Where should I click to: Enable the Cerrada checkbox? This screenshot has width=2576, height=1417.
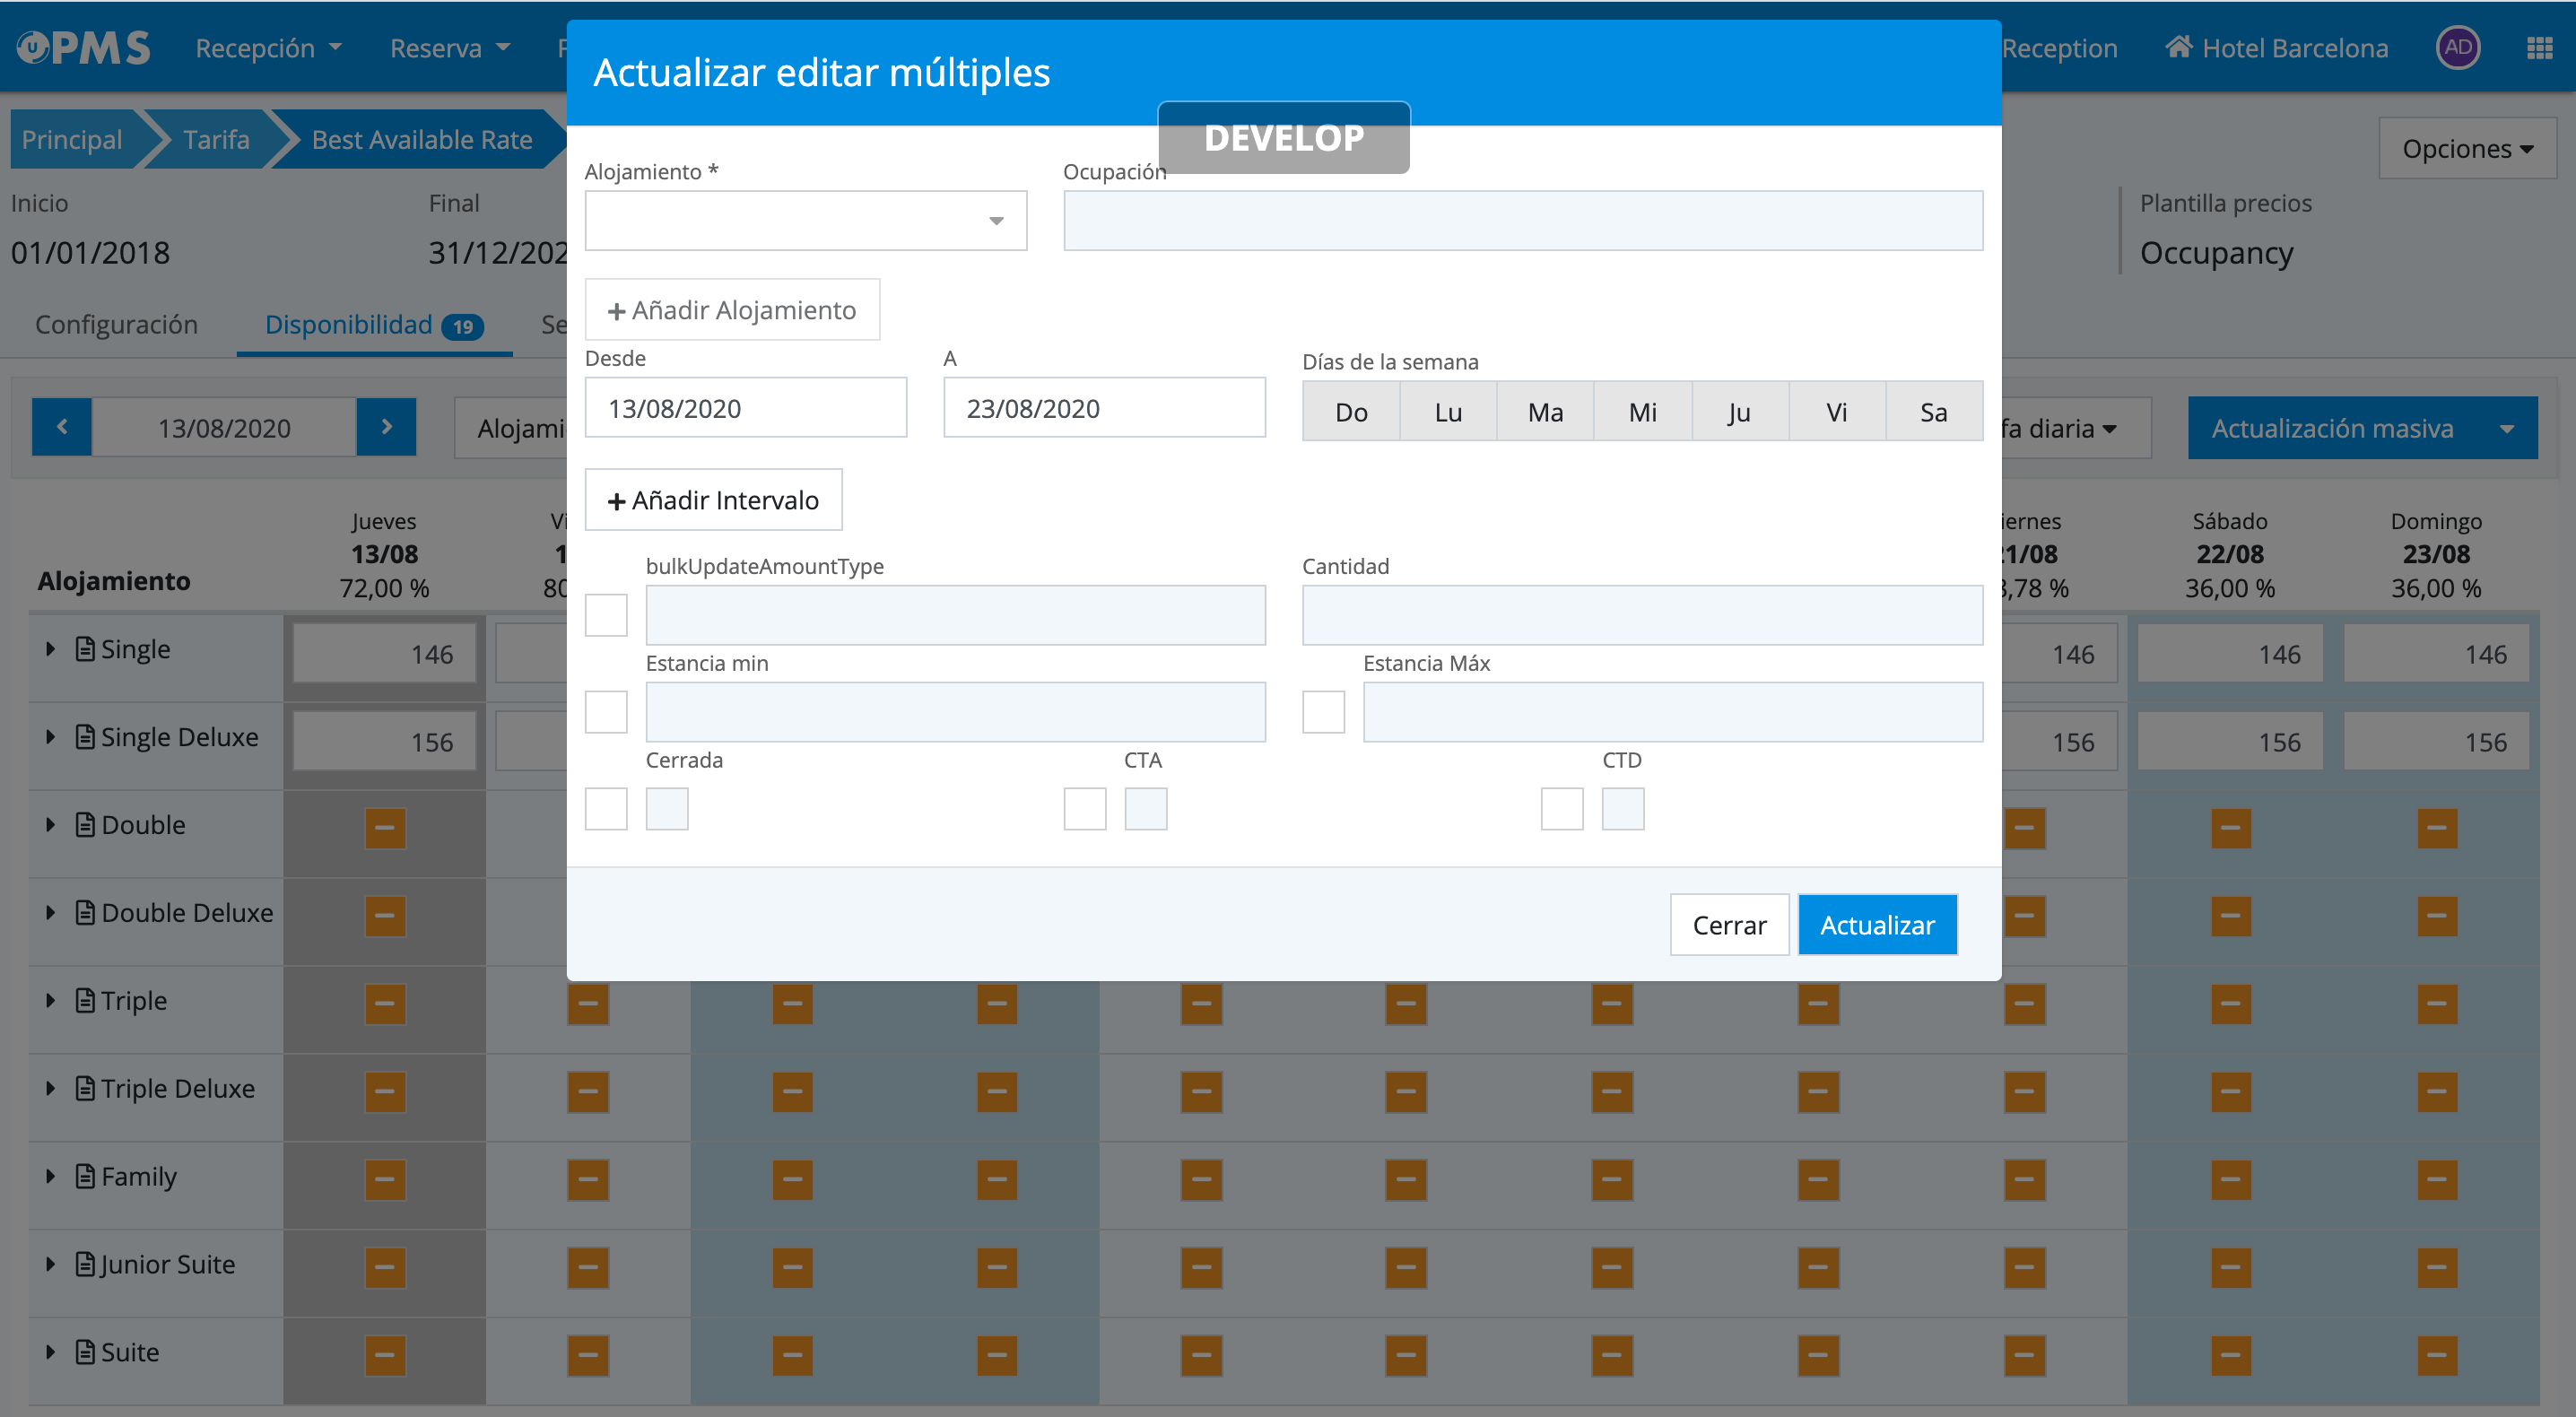[x=606, y=809]
